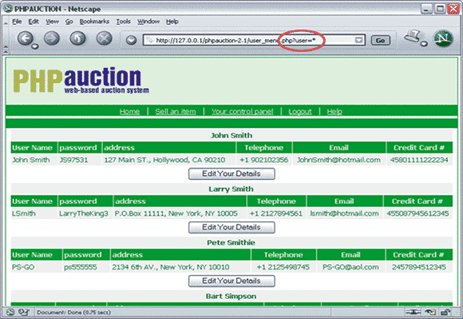
Task: Reload the page with the Reload button
Action: tap(78, 38)
